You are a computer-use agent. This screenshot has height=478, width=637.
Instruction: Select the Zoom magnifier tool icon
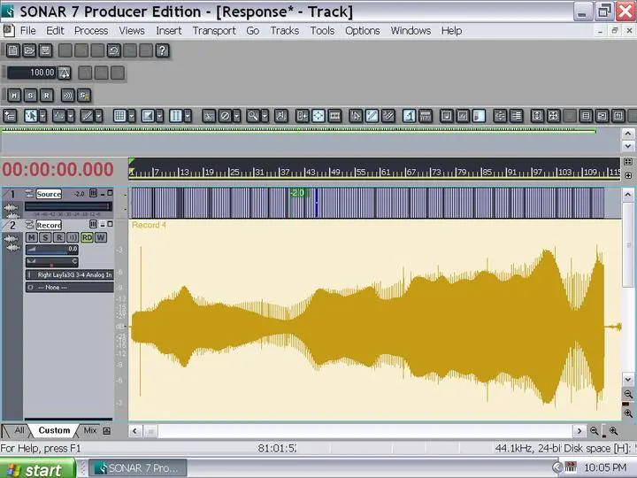tap(253, 116)
